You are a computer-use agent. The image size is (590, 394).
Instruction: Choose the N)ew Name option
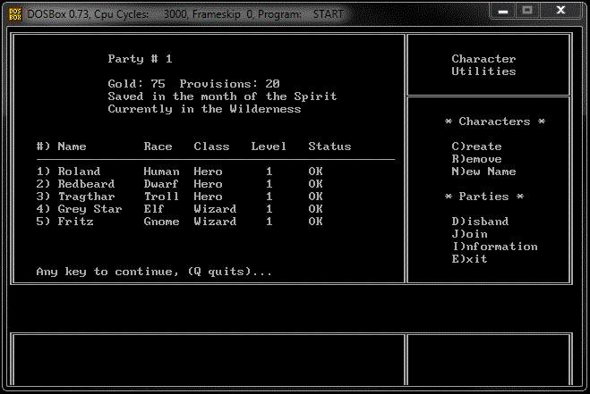[483, 172]
